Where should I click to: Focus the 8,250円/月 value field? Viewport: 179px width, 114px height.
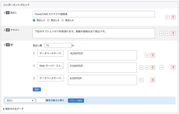(x=102, y=80)
